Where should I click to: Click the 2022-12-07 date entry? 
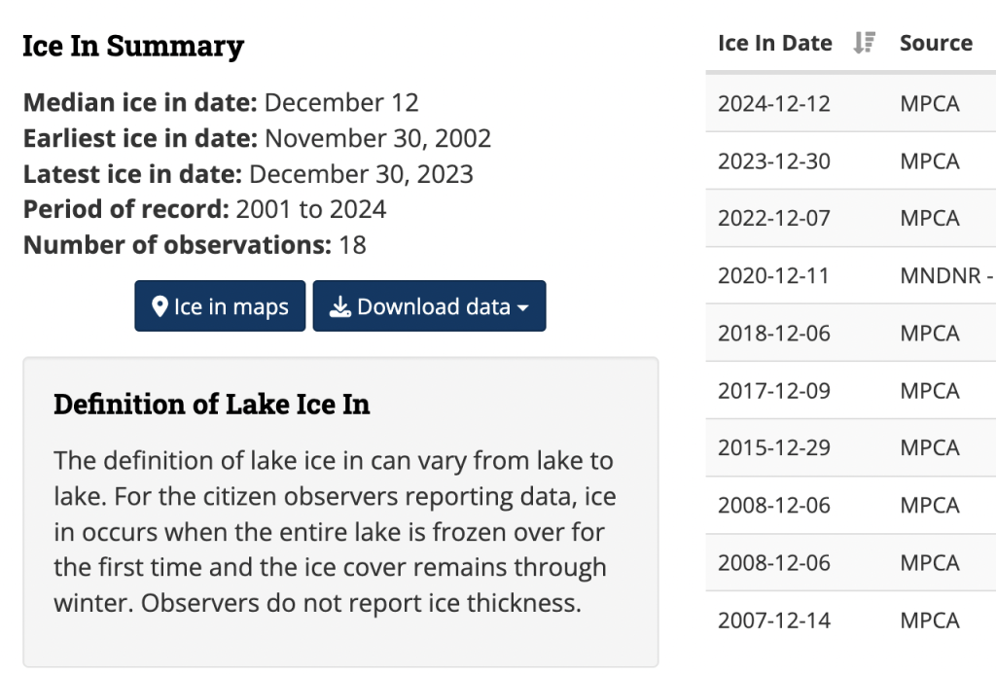click(774, 218)
